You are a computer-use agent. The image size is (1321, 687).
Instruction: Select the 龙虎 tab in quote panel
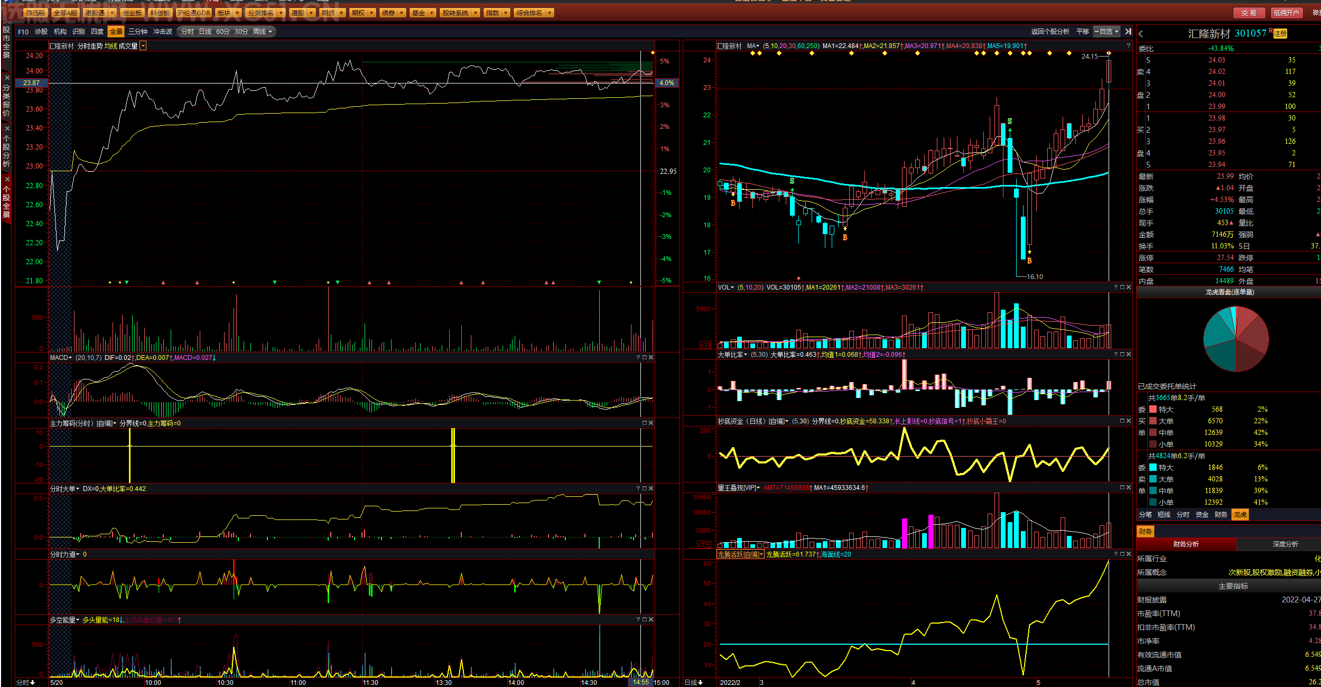pos(1240,515)
